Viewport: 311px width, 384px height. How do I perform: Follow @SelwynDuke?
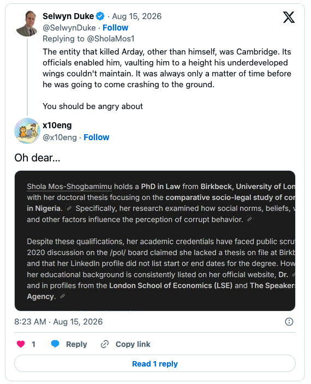115,28
